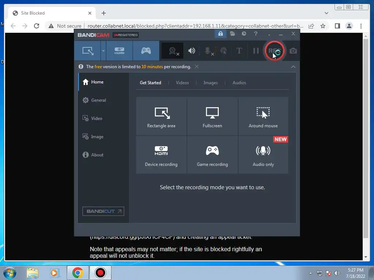The image size is (374, 280).
Task: Switch to the Images tab
Action: [210, 83]
